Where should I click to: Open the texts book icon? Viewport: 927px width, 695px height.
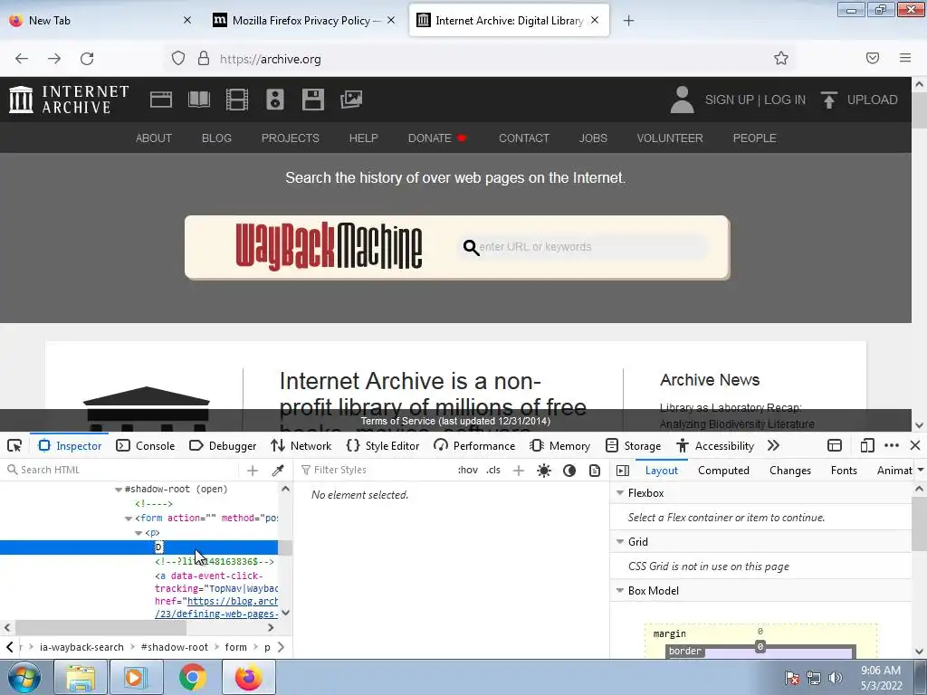point(198,100)
